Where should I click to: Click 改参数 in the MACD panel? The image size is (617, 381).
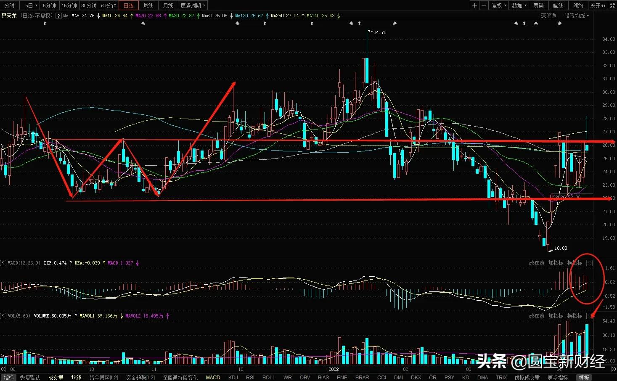tap(537, 263)
